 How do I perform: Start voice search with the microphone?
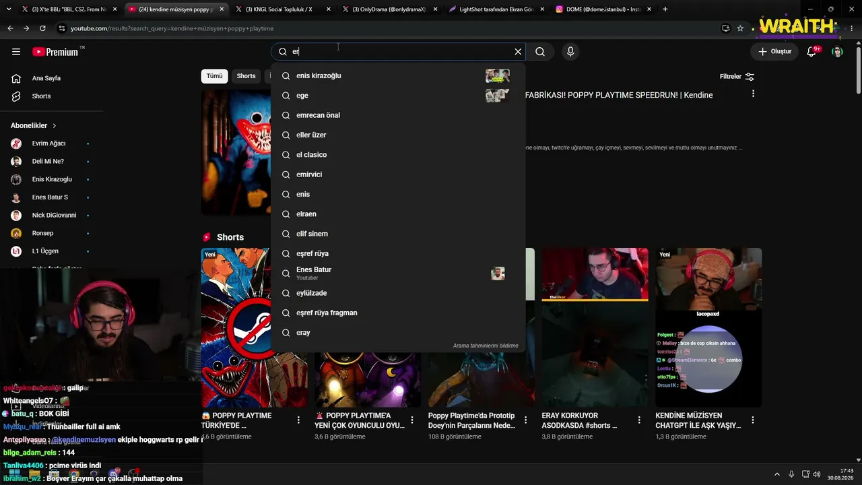click(x=570, y=52)
